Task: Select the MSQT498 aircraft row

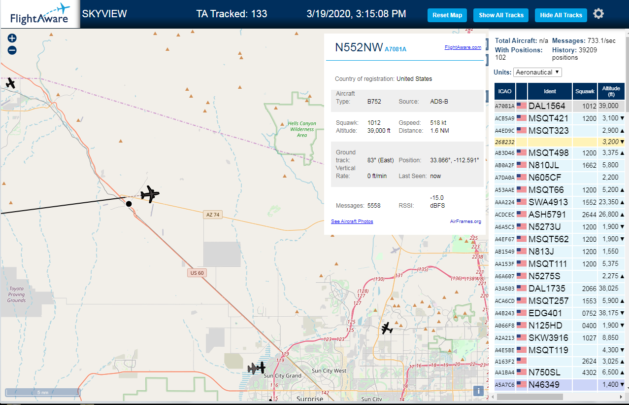Action: coord(560,153)
